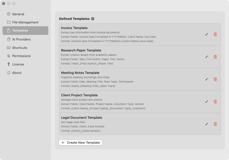Open the Defined Templates help icon
The height and width of the screenshot is (160, 229).
click(x=93, y=19)
